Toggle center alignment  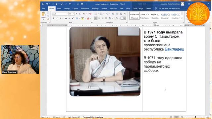pyautogui.click(x=99, y=18)
